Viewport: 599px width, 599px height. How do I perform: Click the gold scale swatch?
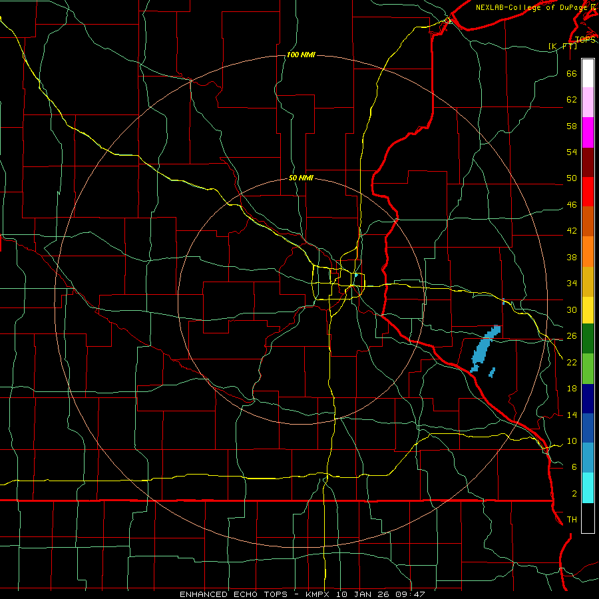tap(588, 282)
